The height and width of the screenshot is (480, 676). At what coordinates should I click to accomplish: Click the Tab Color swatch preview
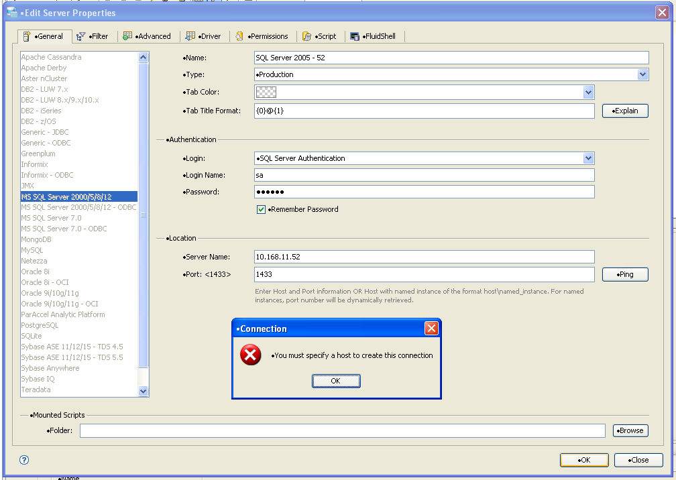266,93
